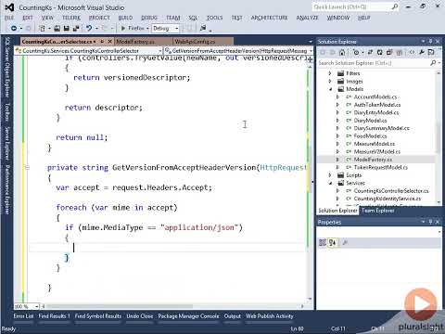Click Sync with Active Document icon
This screenshot has width=445, height=334.
coord(370,52)
